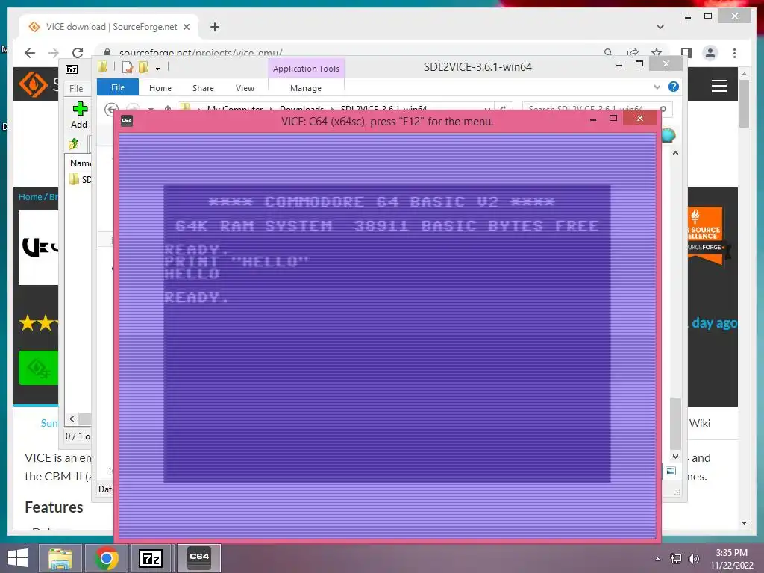Click the new tab plus button
The image size is (764, 573).
pyautogui.click(x=215, y=27)
